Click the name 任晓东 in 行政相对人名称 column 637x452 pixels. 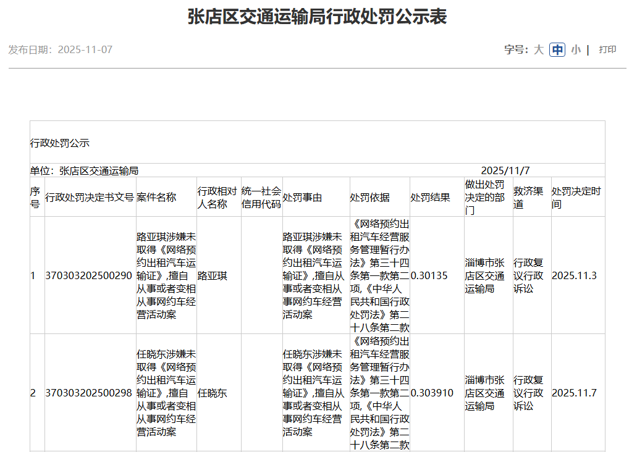click(212, 393)
